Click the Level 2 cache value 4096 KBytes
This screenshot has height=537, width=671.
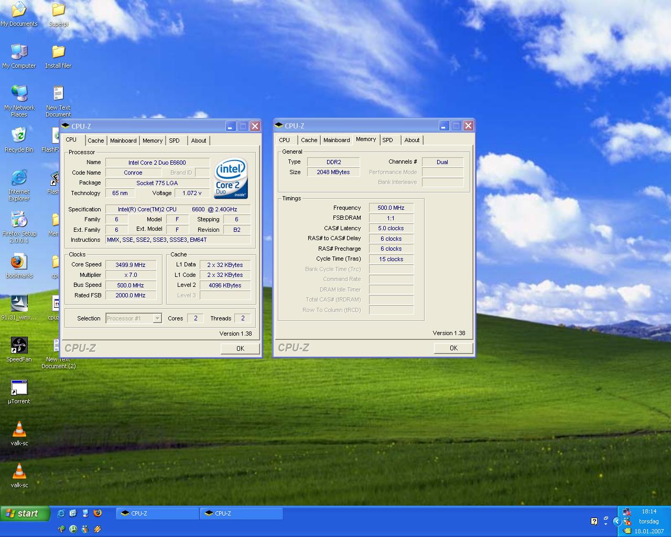pyautogui.click(x=225, y=285)
